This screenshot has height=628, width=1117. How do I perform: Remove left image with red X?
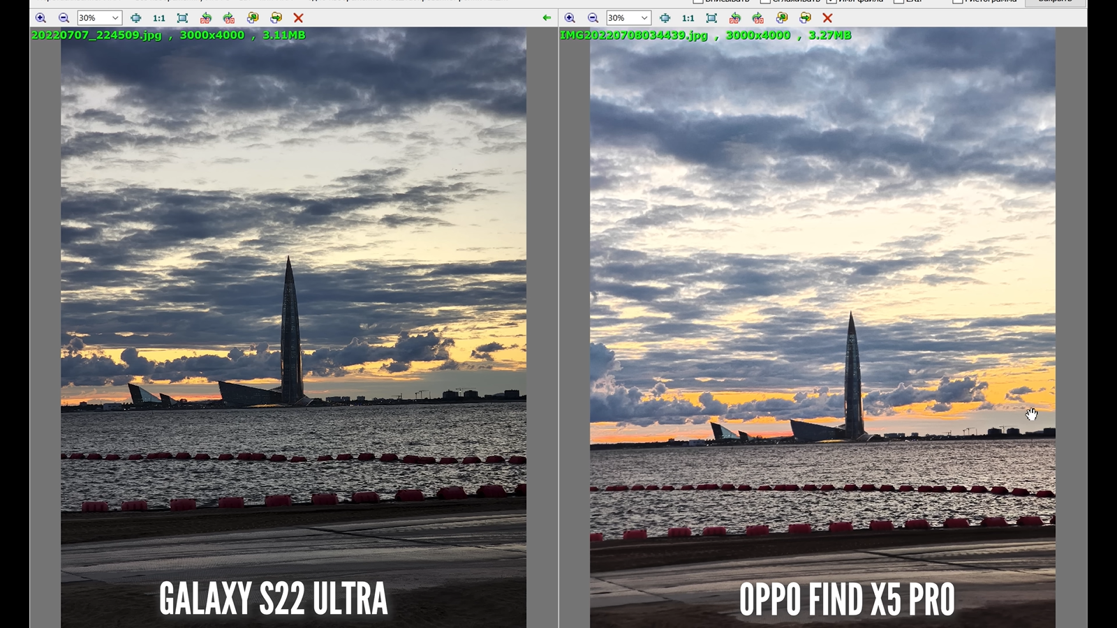(x=299, y=18)
